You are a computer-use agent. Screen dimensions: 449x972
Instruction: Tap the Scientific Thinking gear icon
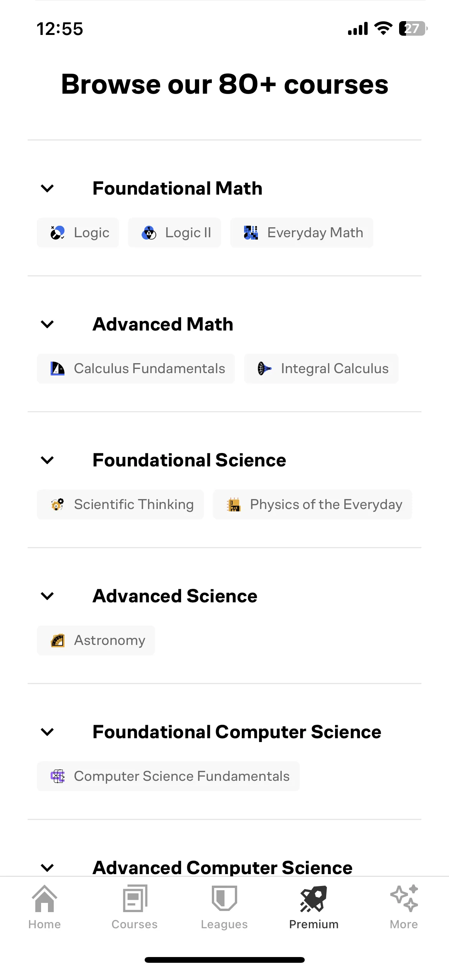pos(58,504)
